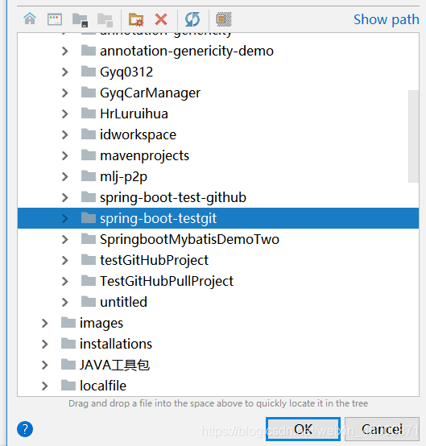Expand the HrLuruihua folder arrow
This screenshot has height=446, width=426.
tap(65, 114)
